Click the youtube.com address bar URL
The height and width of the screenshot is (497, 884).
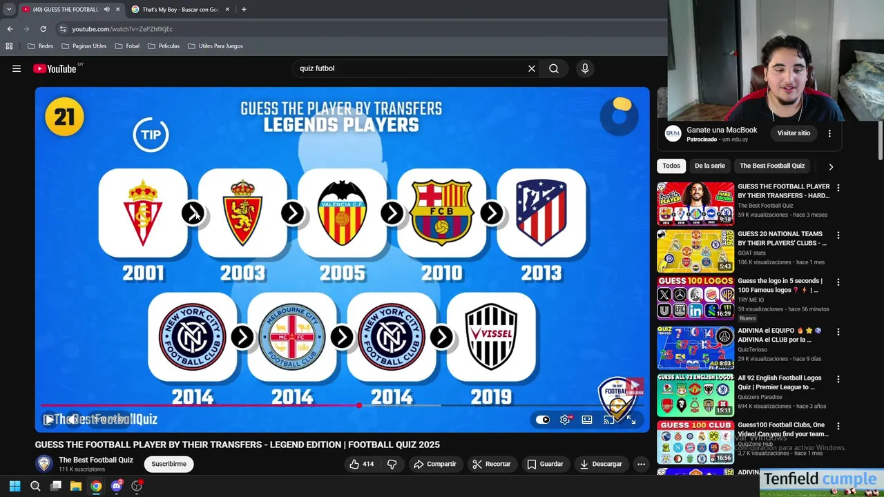[x=122, y=29]
